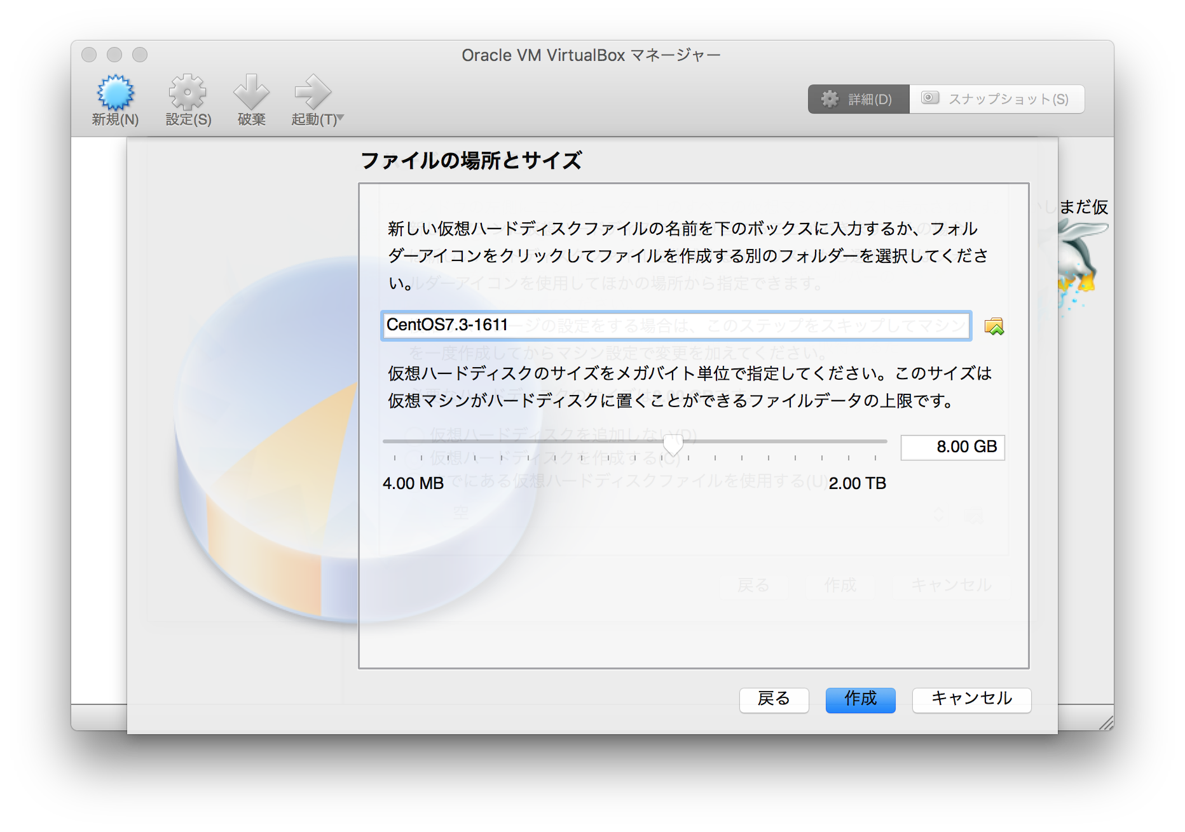Click the camera icon on スナップショット button
This screenshot has height=832, width=1185.
point(931,98)
